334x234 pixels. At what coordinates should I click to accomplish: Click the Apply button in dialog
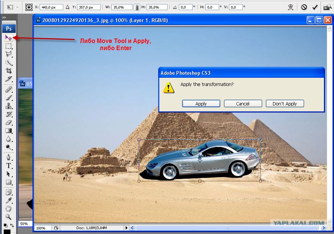click(x=201, y=104)
